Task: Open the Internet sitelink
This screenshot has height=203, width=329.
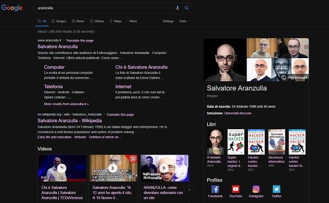Action: (x=123, y=87)
